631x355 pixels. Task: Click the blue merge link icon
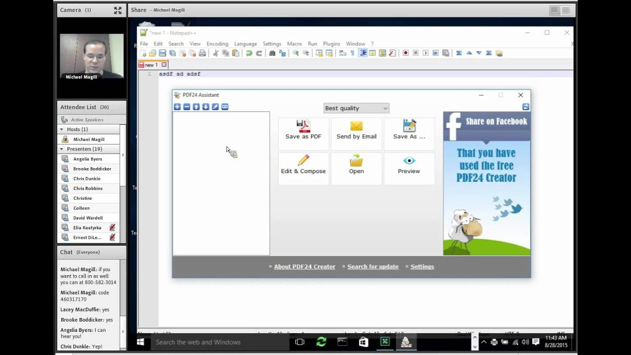click(x=225, y=107)
